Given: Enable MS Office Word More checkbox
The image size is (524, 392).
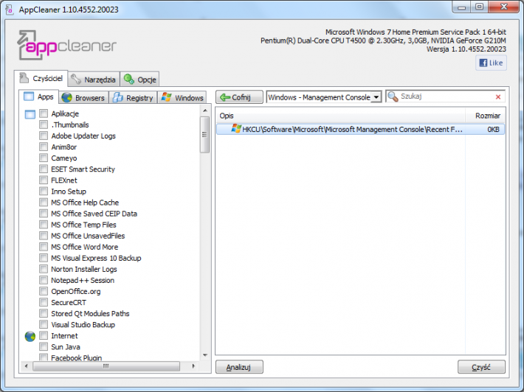Looking at the screenshot, I should pyautogui.click(x=44, y=247).
